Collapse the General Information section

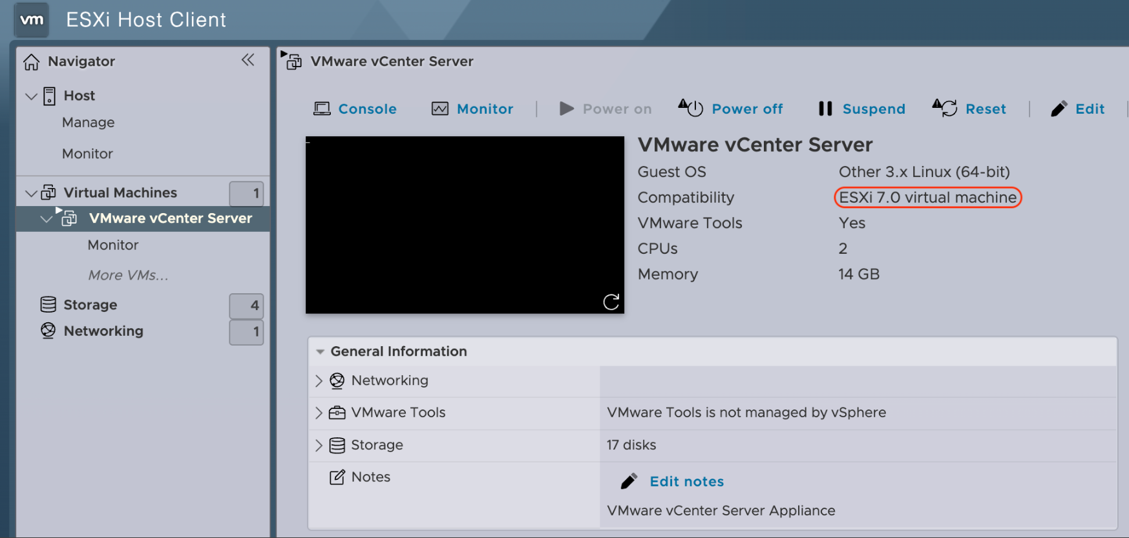pyautogui.click(x=320, y=352)
